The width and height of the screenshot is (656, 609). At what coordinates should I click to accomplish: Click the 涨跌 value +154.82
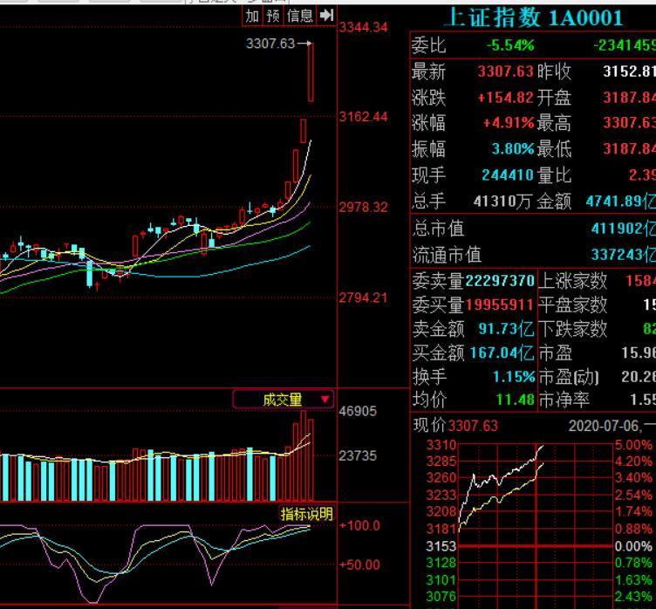pos(505,98)
